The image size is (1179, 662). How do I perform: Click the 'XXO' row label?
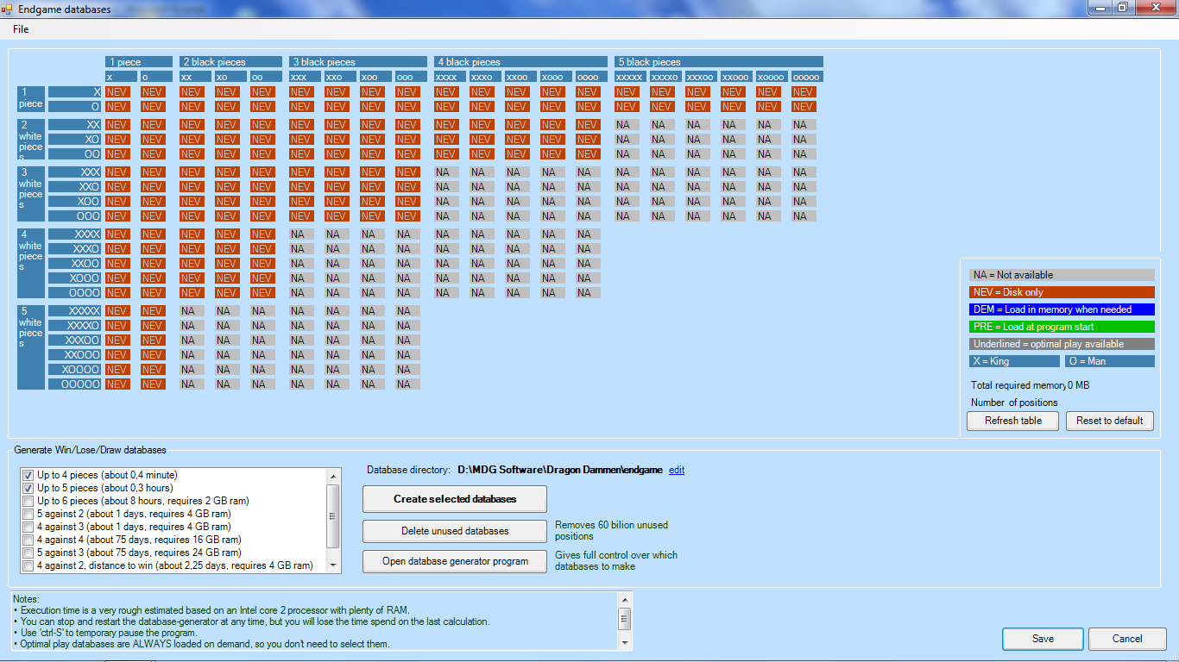tap(75, 186)
